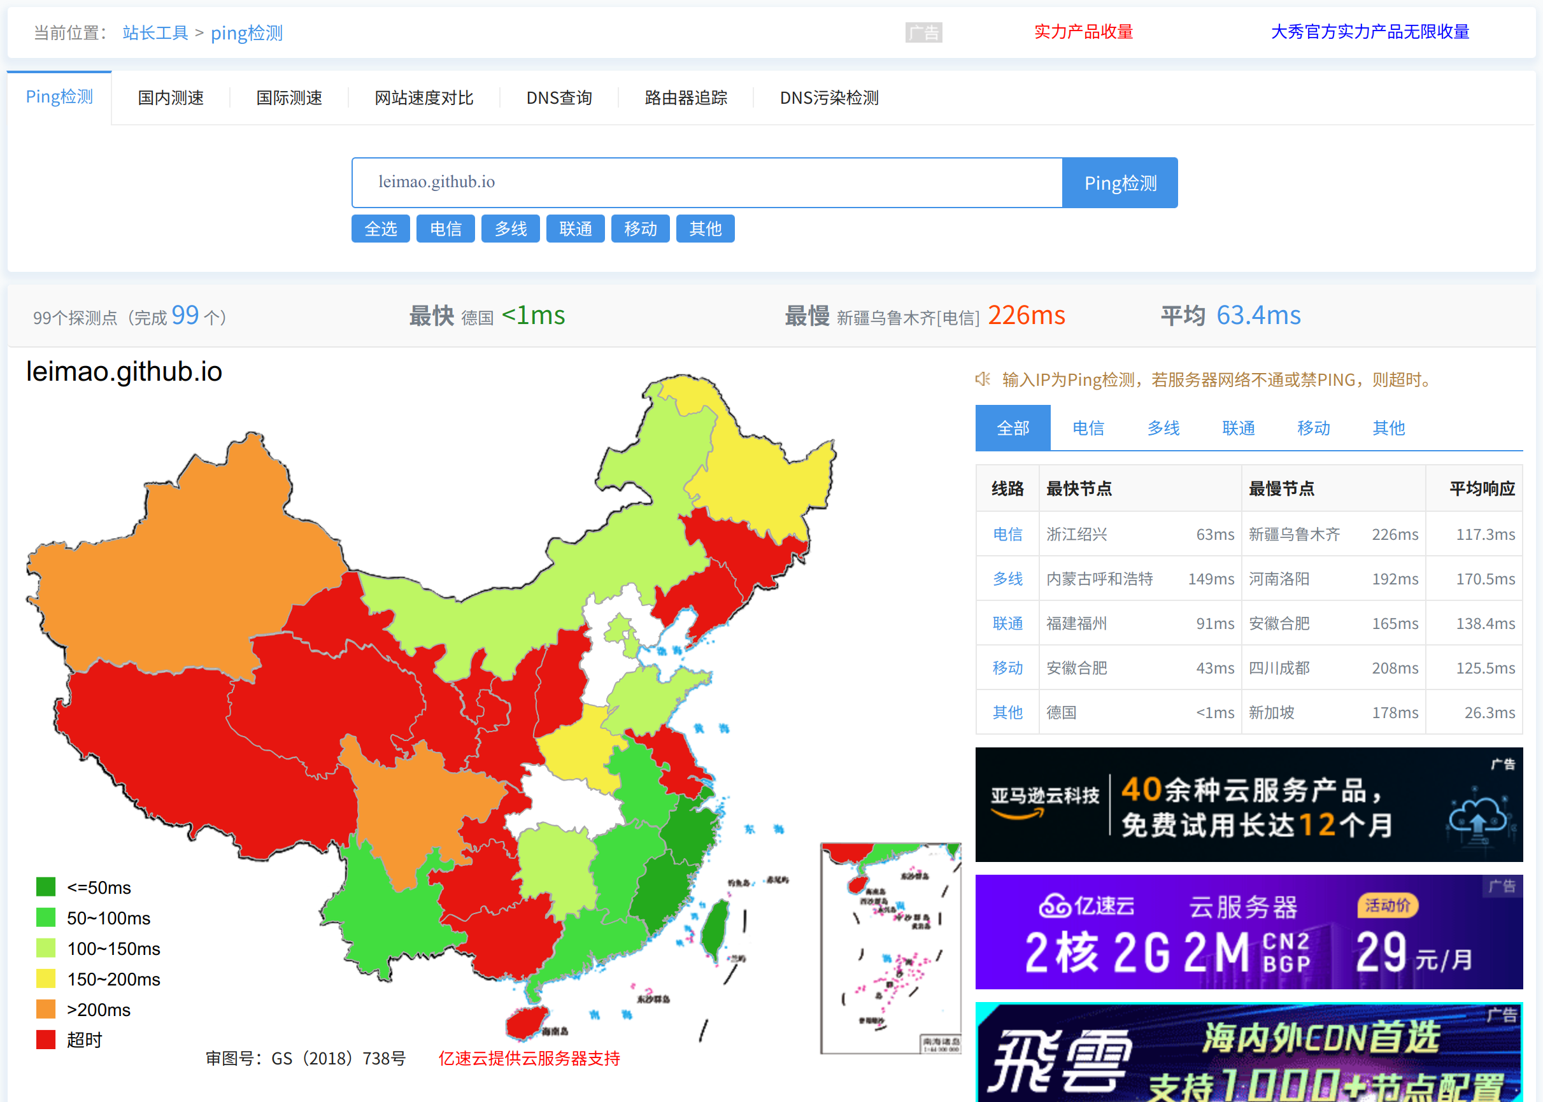
Task: Click the speaker notice icon
Action: point(982,379)
